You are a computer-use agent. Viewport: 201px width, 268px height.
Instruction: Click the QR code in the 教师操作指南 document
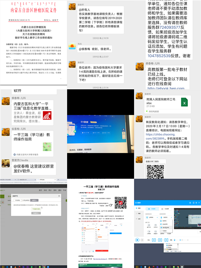pos(121,203)
